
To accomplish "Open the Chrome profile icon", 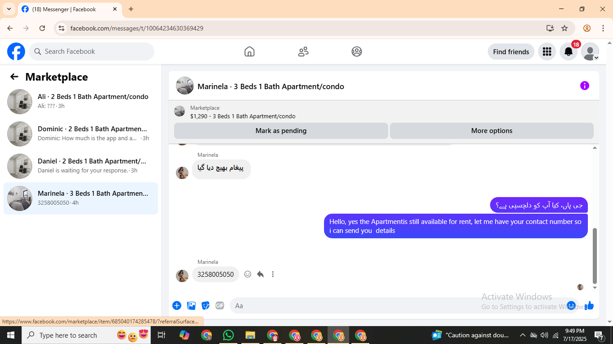I will pyautogui.click(x=587, y=28).
